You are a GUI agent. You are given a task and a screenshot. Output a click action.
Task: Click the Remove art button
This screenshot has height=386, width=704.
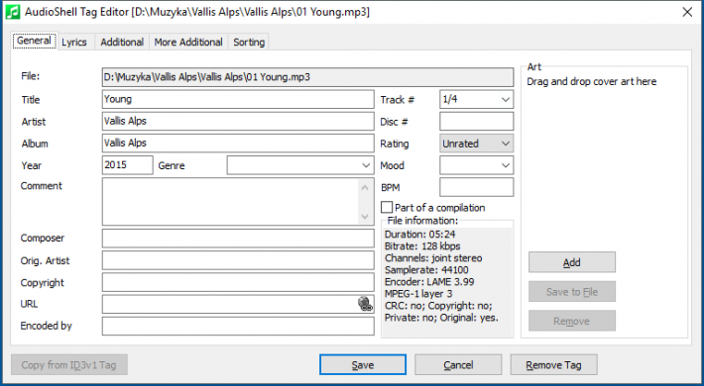[572, 321]
